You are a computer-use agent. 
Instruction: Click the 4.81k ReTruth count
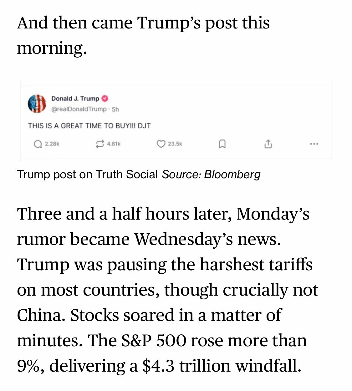pyautogui.click(x=114, y=144)
